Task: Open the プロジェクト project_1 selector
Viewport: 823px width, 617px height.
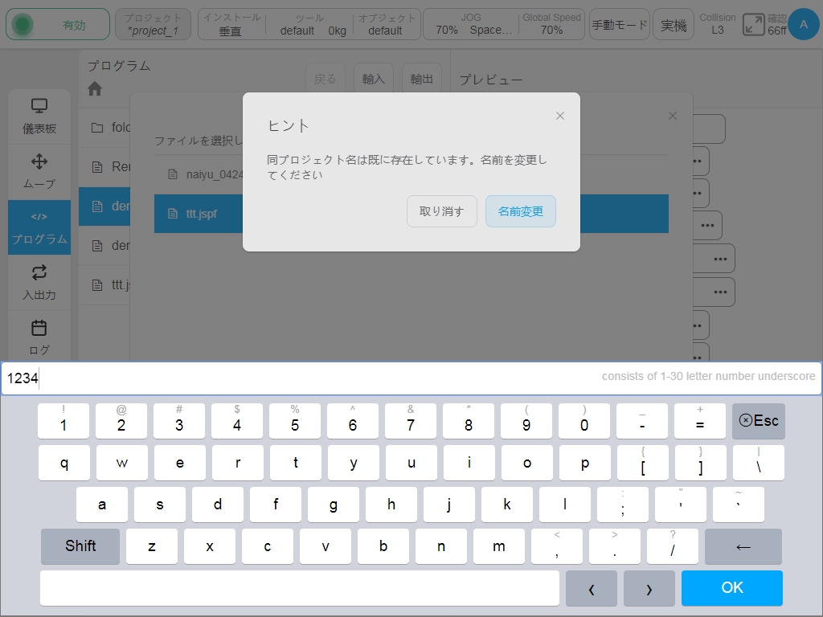Action: click(x=153, y=25)
